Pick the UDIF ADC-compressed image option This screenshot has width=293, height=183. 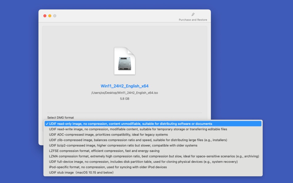click(153, 135)
